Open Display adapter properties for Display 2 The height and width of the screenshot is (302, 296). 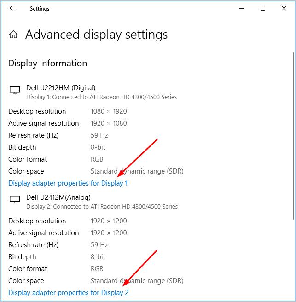click(x=69, y=293)
